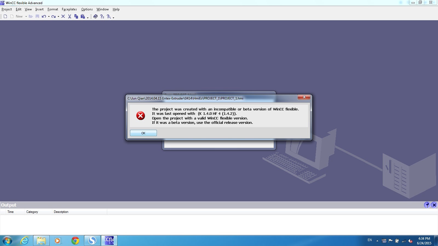
Task: Open the Faceplates menu
Action: tap(69, 9)
